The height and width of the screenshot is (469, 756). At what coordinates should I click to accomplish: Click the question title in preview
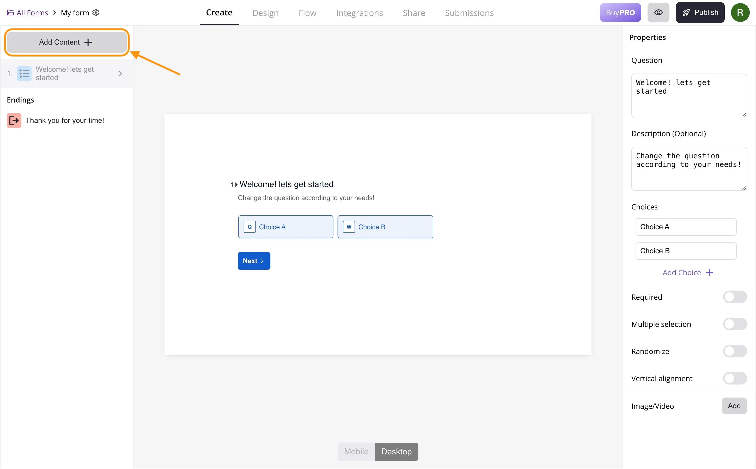click(x=286, y=184)
